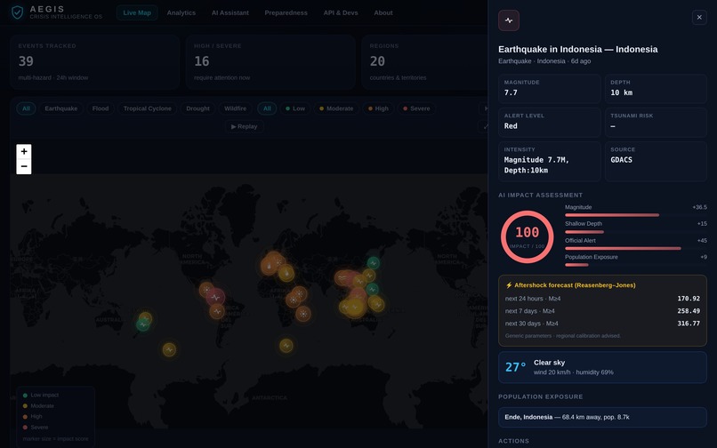Click the next 7 days forecast row
The image size is (717, 448).
[x=602, y=311]
